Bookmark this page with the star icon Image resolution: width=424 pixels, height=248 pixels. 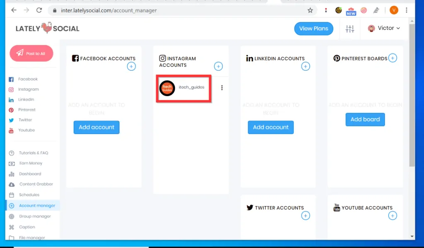point(310,10)
